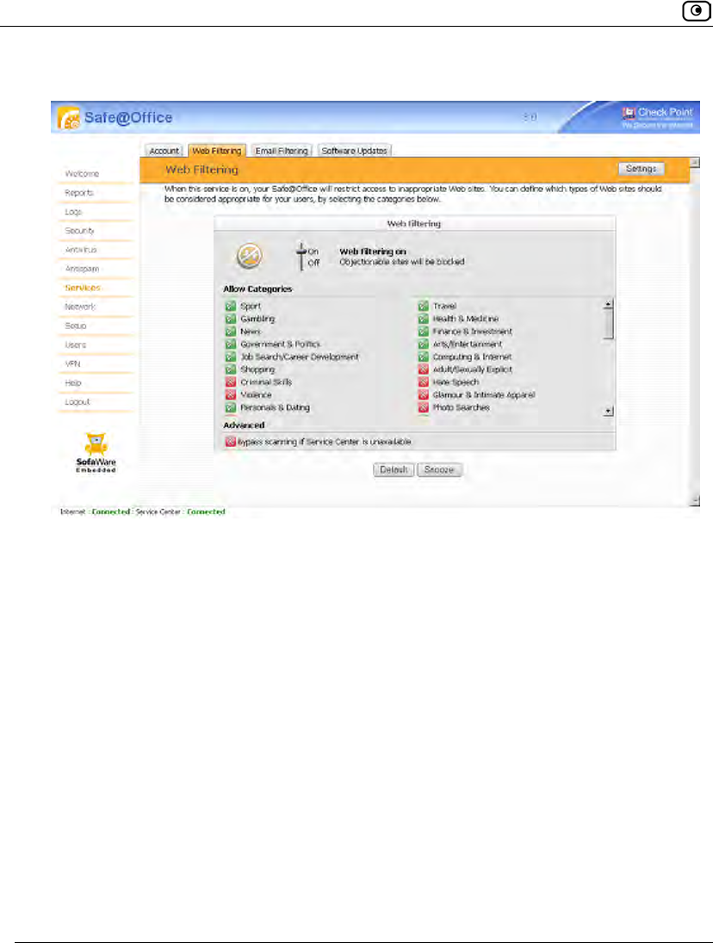Open Users in the sidebar
The height and width of the screenshot is (943, 713).
tap(76, 345)
